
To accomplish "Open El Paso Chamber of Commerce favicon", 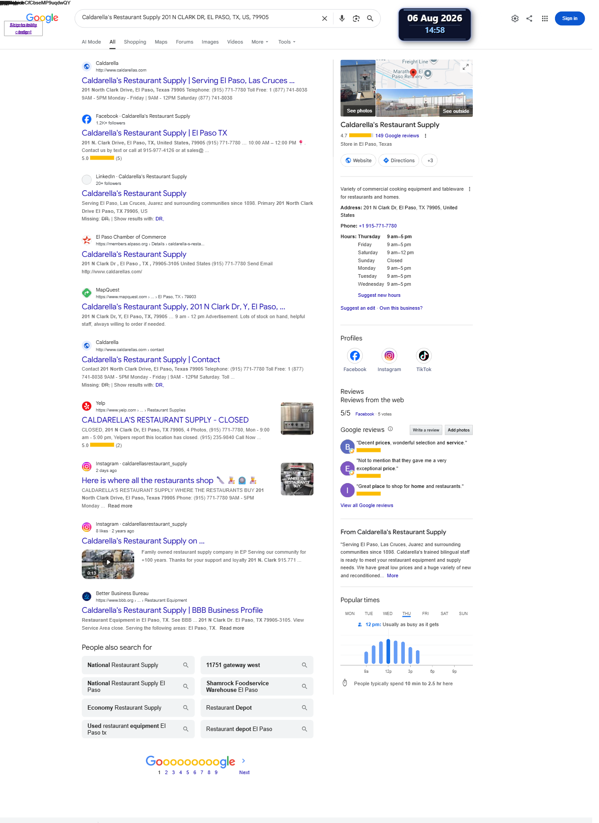I will click(87, 240).
